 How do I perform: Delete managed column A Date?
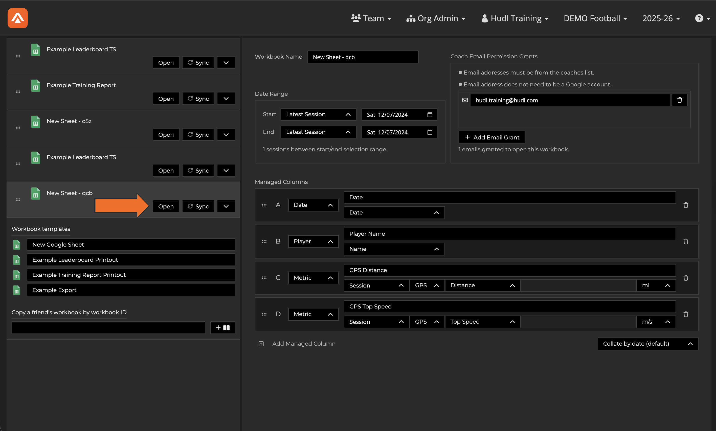[x=686, y=205]
